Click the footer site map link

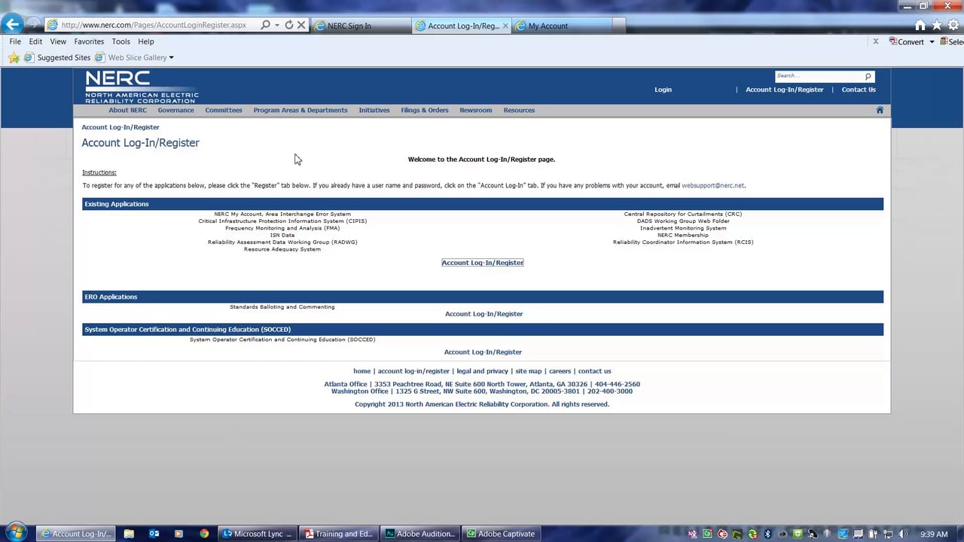(528, 371)
